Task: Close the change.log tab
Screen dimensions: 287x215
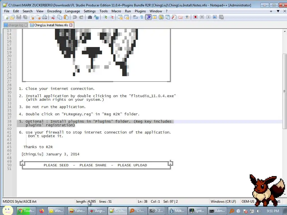Action: click(x=26, y=25)
